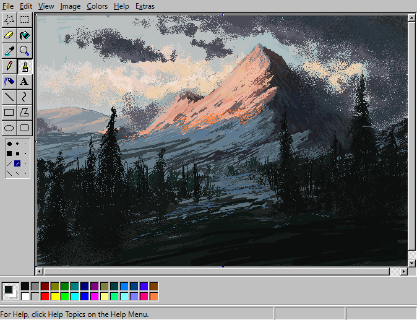417x320 pixels.
Task: Choose the Pencil tool
Action: (x=9, y=66)
